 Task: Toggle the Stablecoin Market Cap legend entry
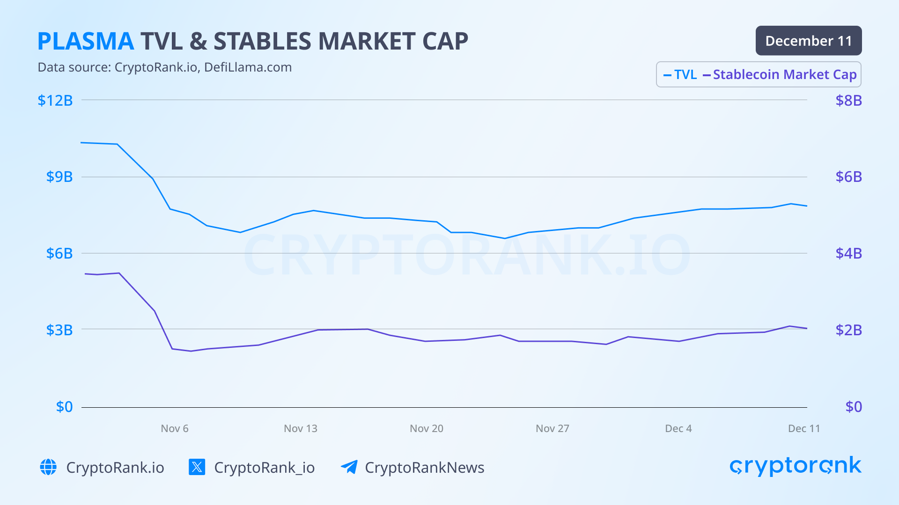[780, 75]
